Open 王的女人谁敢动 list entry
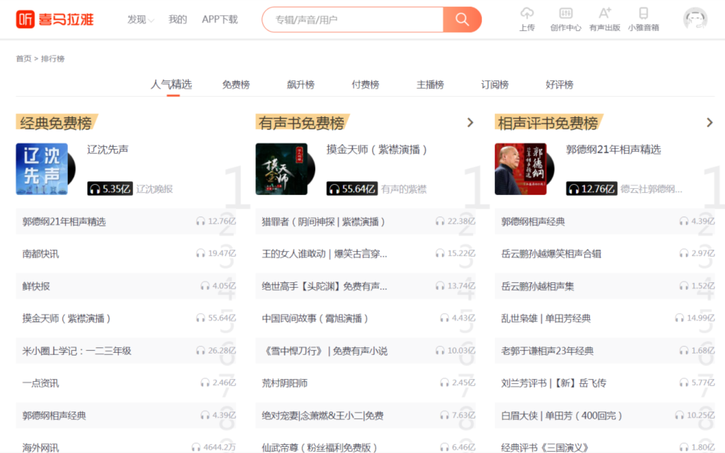 [x=324, y=254]
